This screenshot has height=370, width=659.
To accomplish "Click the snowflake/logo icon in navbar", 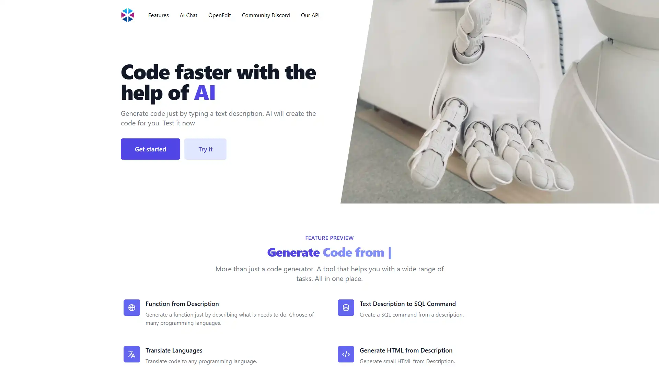I will [x=127, y=15].
